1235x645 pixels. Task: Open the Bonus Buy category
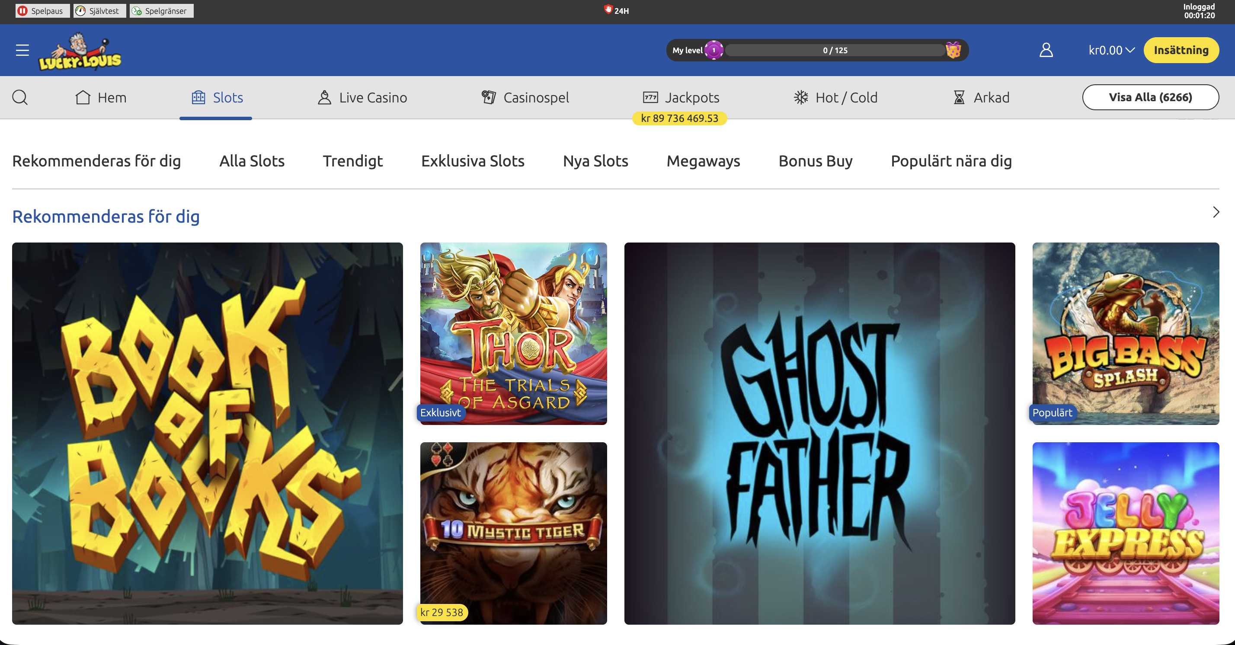point(816,161)
